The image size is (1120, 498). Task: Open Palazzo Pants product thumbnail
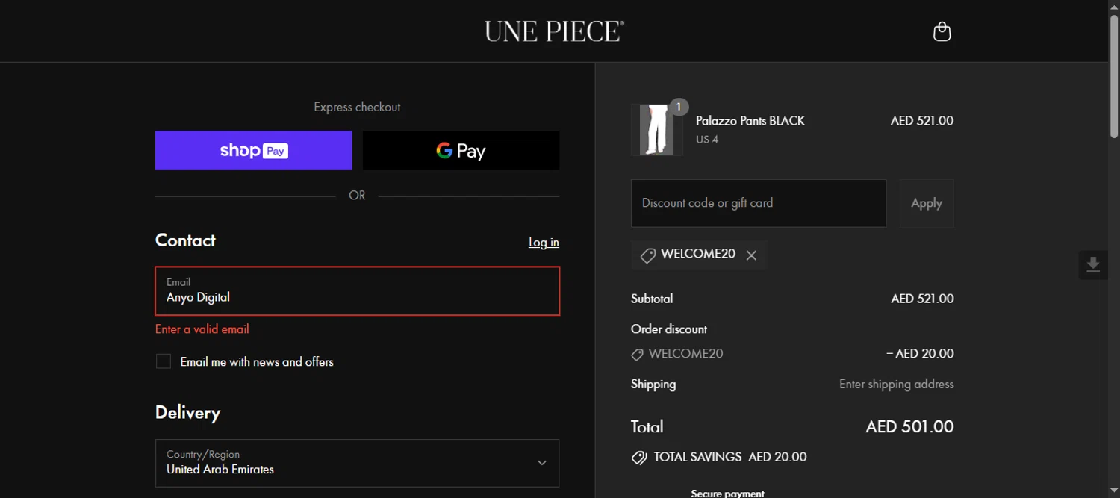[656, 130]
